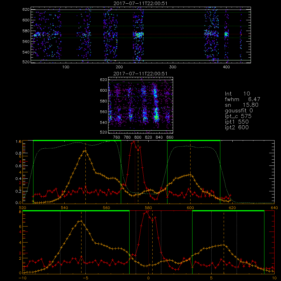Click the 'ipt_c 575' parameter line
This screenshot has width=281, height=281.
[x=238, y=116]
